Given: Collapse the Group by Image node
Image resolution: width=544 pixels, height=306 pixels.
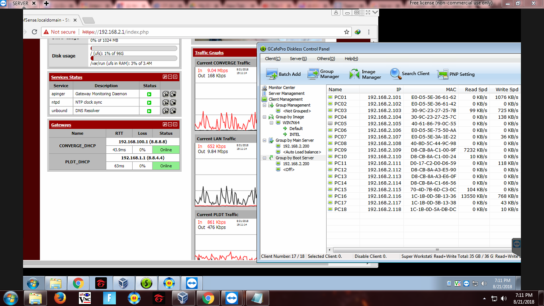Looking at the screenshot, I should (x=265, y=117).
